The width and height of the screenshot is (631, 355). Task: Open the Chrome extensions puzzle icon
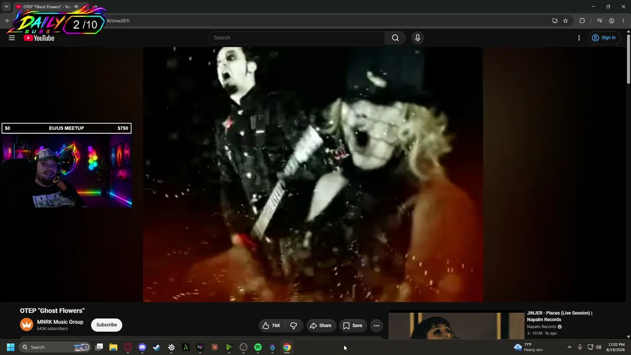click(x=582, y=21)
